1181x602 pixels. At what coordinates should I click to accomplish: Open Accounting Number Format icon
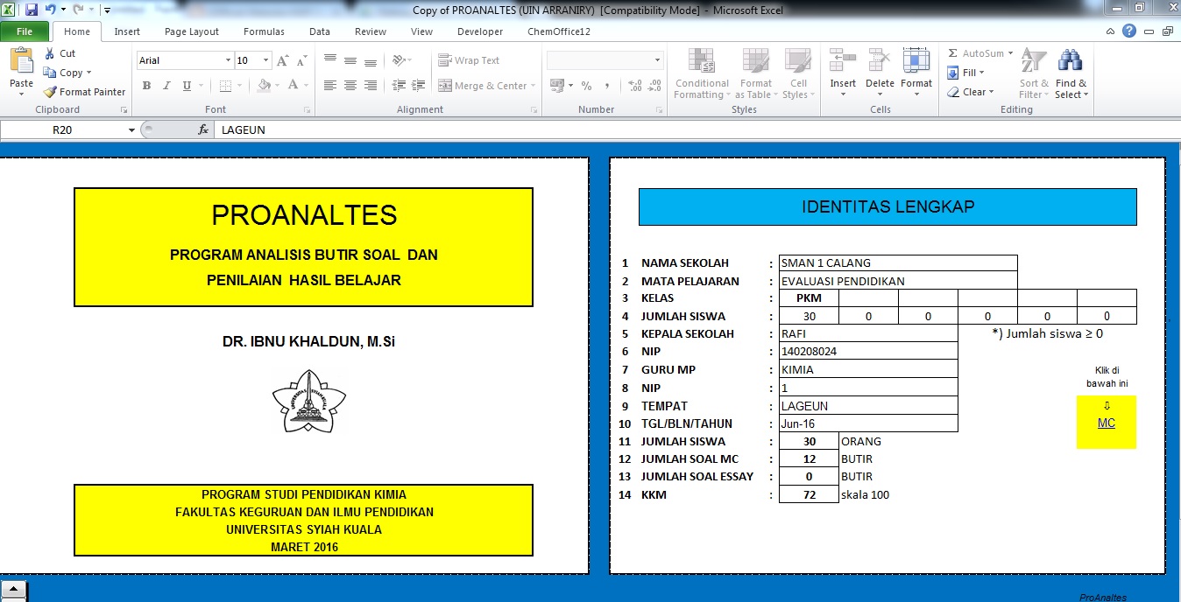555,86
